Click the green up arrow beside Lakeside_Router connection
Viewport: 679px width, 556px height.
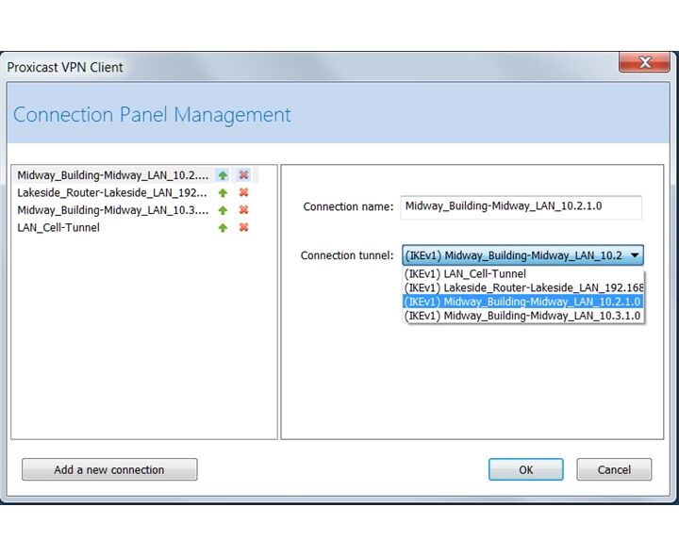[223, 192]
